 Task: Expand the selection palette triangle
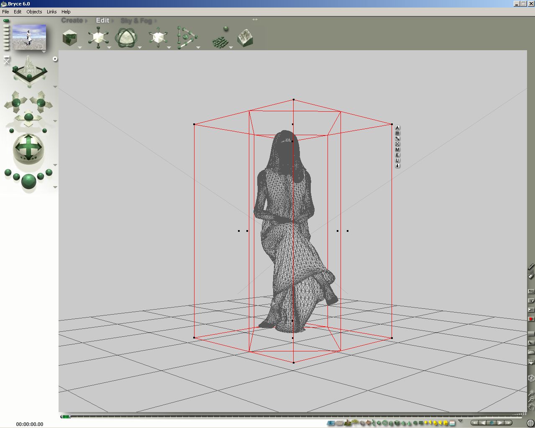click(x=461, y=421)
